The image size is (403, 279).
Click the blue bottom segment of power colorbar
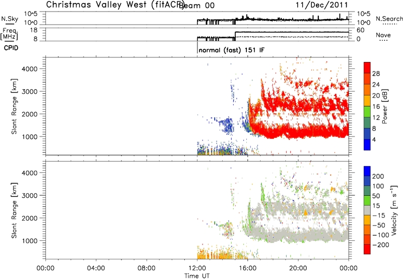[367, 145]
